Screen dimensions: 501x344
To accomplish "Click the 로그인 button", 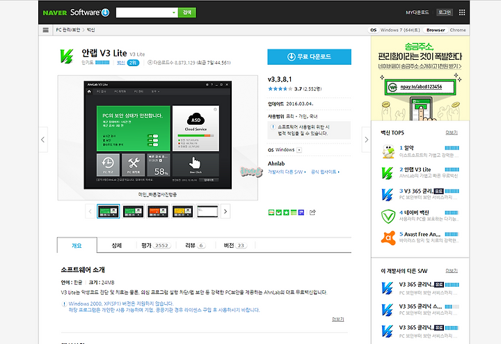I will pos(445,13).
